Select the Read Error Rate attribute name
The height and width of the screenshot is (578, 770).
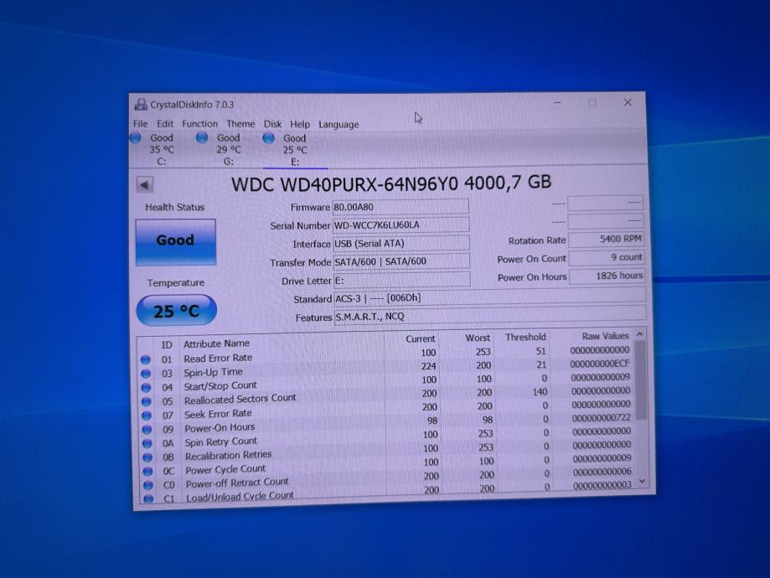click(x=218, y=358)
